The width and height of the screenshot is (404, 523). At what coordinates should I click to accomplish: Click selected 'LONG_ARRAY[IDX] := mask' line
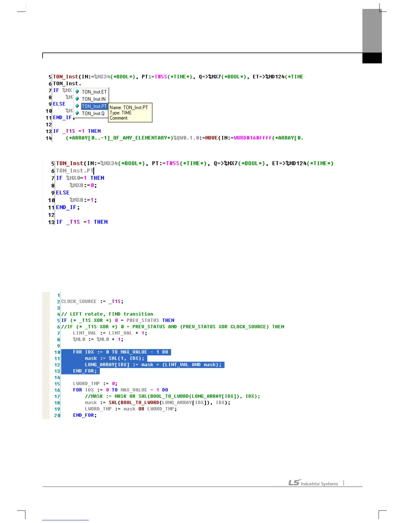[x=143, y=365]
